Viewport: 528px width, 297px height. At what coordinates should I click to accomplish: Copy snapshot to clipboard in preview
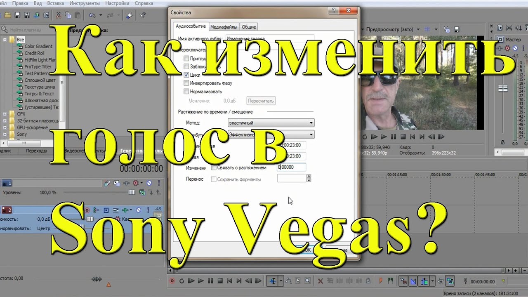[447, 29]
